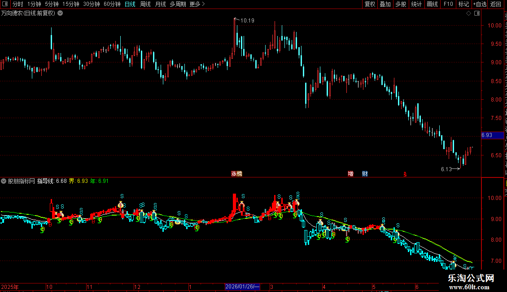507x292 pixels.
Task: Click the 涨榜 event marker
Action: point(237,174)
